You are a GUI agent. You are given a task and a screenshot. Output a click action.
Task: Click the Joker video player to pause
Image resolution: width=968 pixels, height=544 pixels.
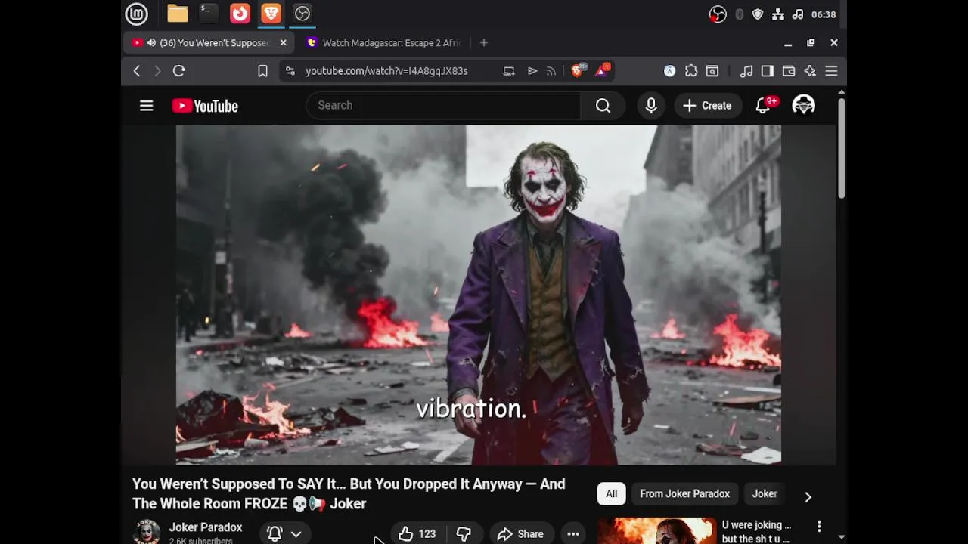tap(479, 295)
